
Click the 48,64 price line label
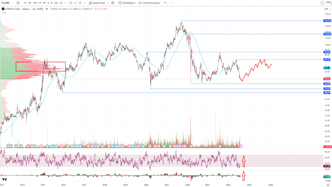(x=327, y=92)
